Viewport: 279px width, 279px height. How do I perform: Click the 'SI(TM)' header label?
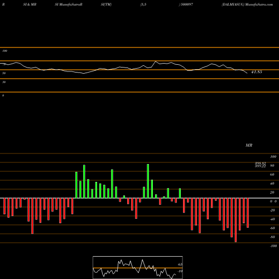coord(106,4)
